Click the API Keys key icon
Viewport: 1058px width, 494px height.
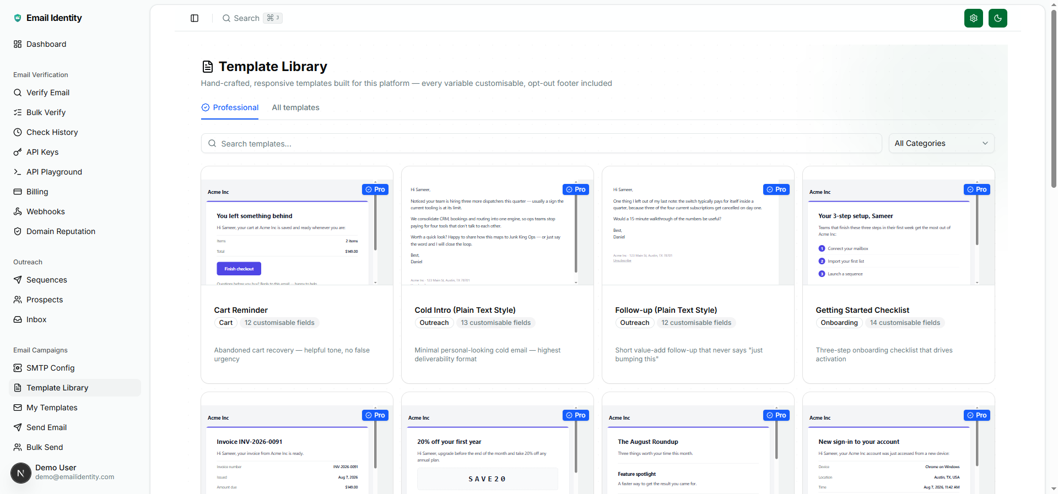pos(18,152)
